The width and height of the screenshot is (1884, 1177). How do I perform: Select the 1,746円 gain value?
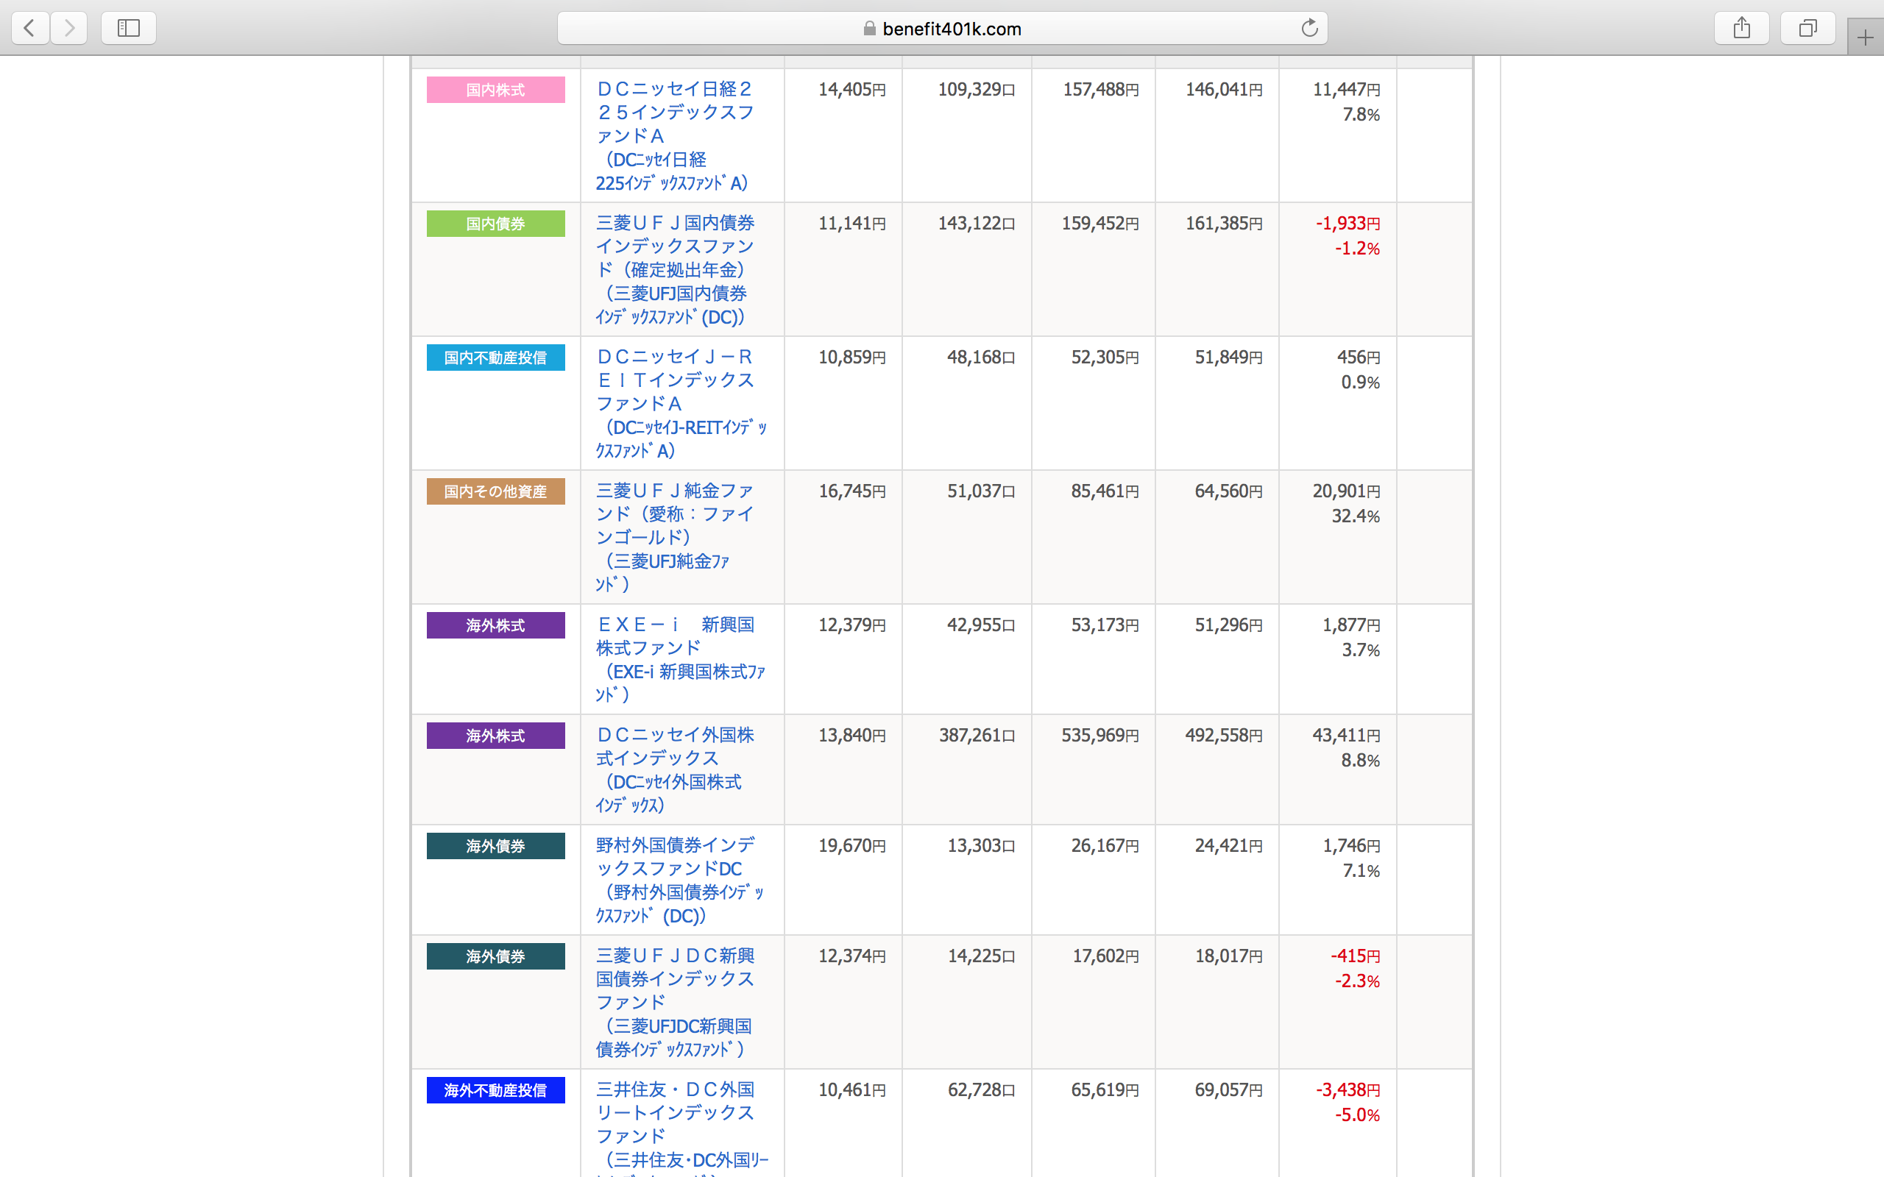(x=1351, y=846)
